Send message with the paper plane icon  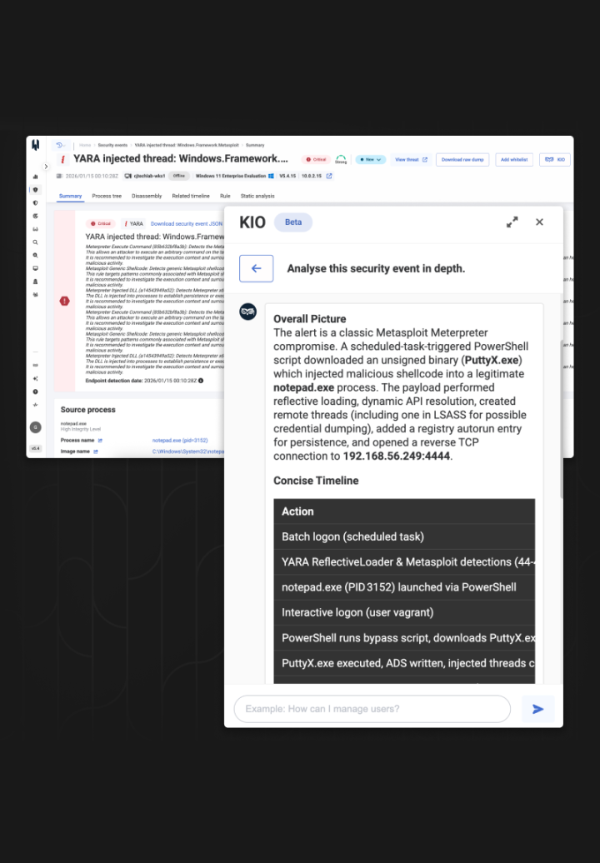(537, 709)
